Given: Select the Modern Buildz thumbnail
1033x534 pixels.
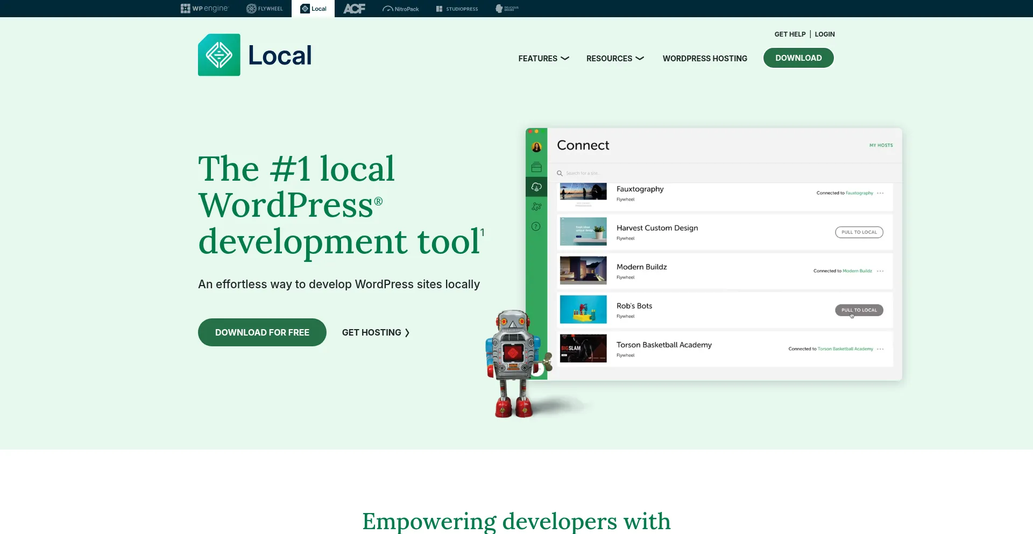Looking at the screenshot, I should (583, 270).
